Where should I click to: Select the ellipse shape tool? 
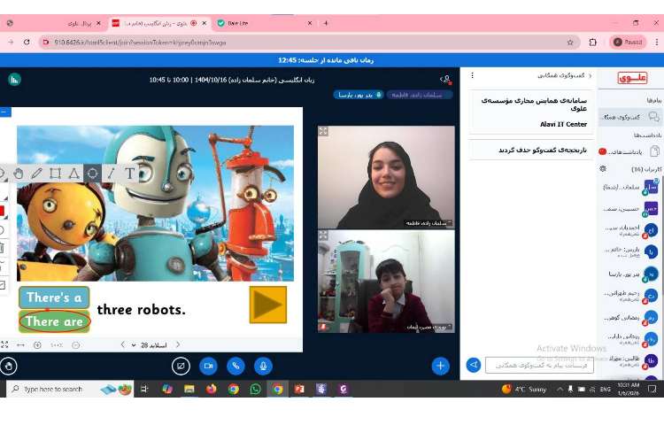click(x=92, y=174)
